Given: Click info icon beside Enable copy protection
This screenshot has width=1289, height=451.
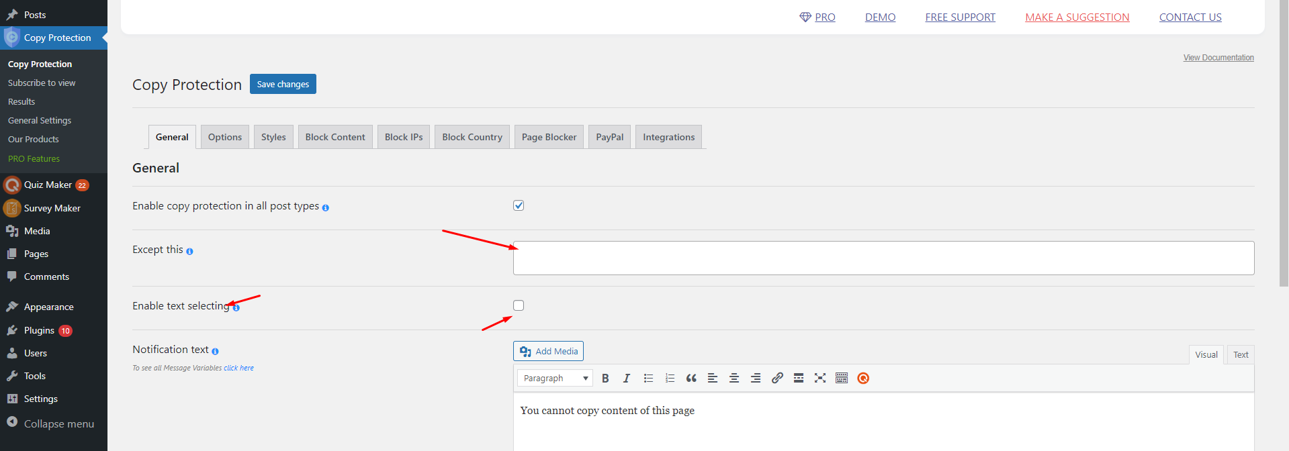Looking at the screenshot, I should [326, 207].
